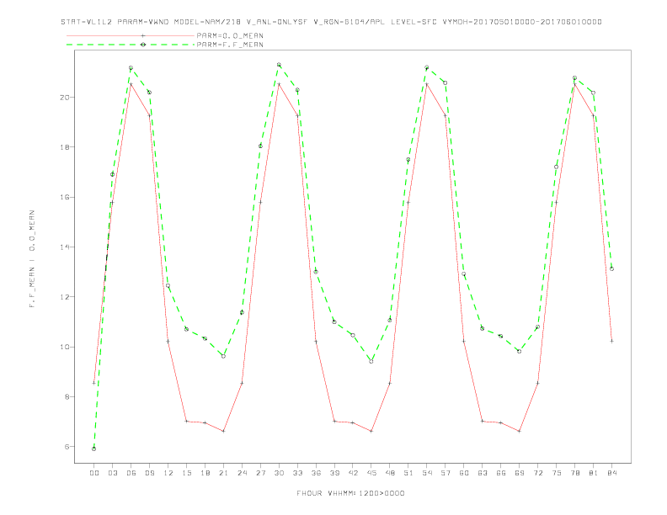Click the y-axis label F.F_MEAN | O.O_MEAN
Image resolution: width=667 pixels, height=515 pixels.
[32, 259]
